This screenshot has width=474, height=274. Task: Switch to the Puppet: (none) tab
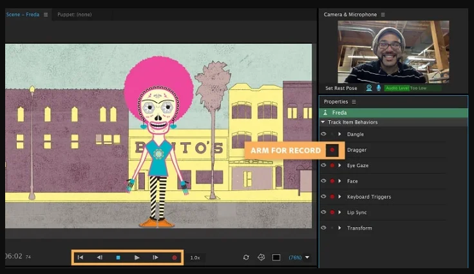click(x=74, y=15)
